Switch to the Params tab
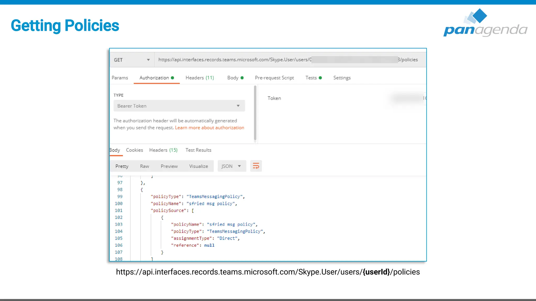The image size is (536, 301). click(x=120, y=78)
